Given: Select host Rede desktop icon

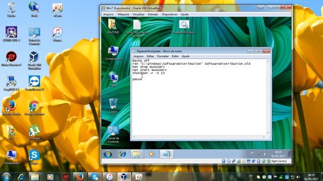Looking at the screenshot, I should coord(34,10).
